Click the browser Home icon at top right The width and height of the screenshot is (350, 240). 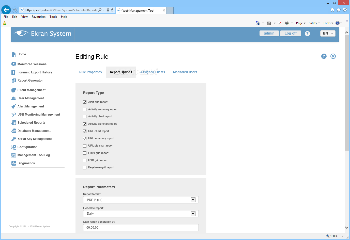332,10
